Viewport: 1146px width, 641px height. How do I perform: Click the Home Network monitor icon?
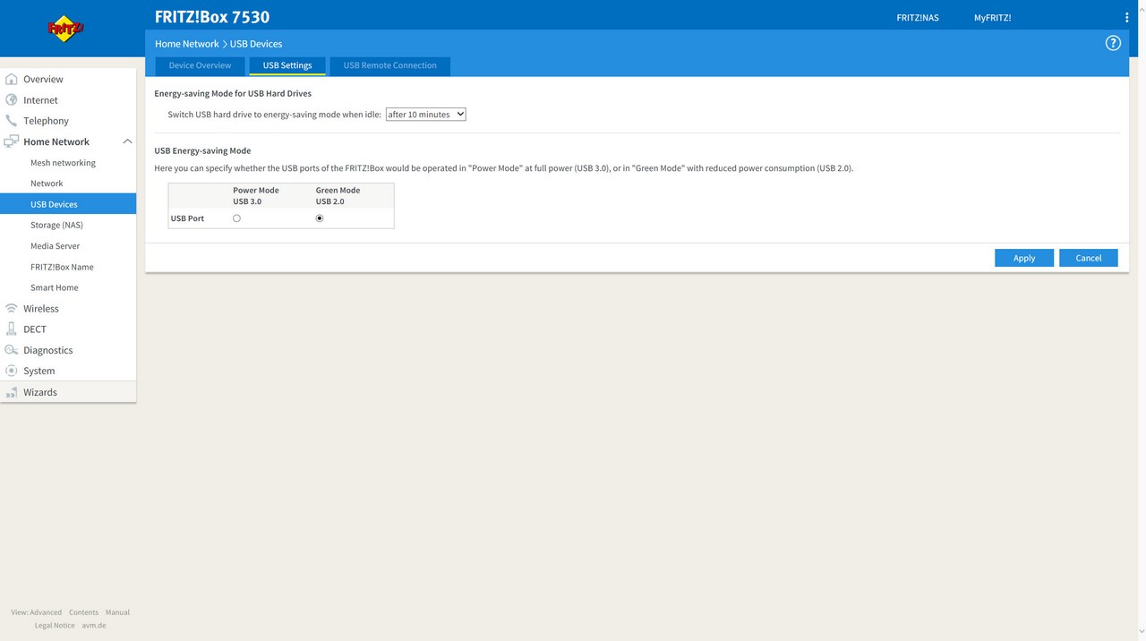[x=12, y=141]
